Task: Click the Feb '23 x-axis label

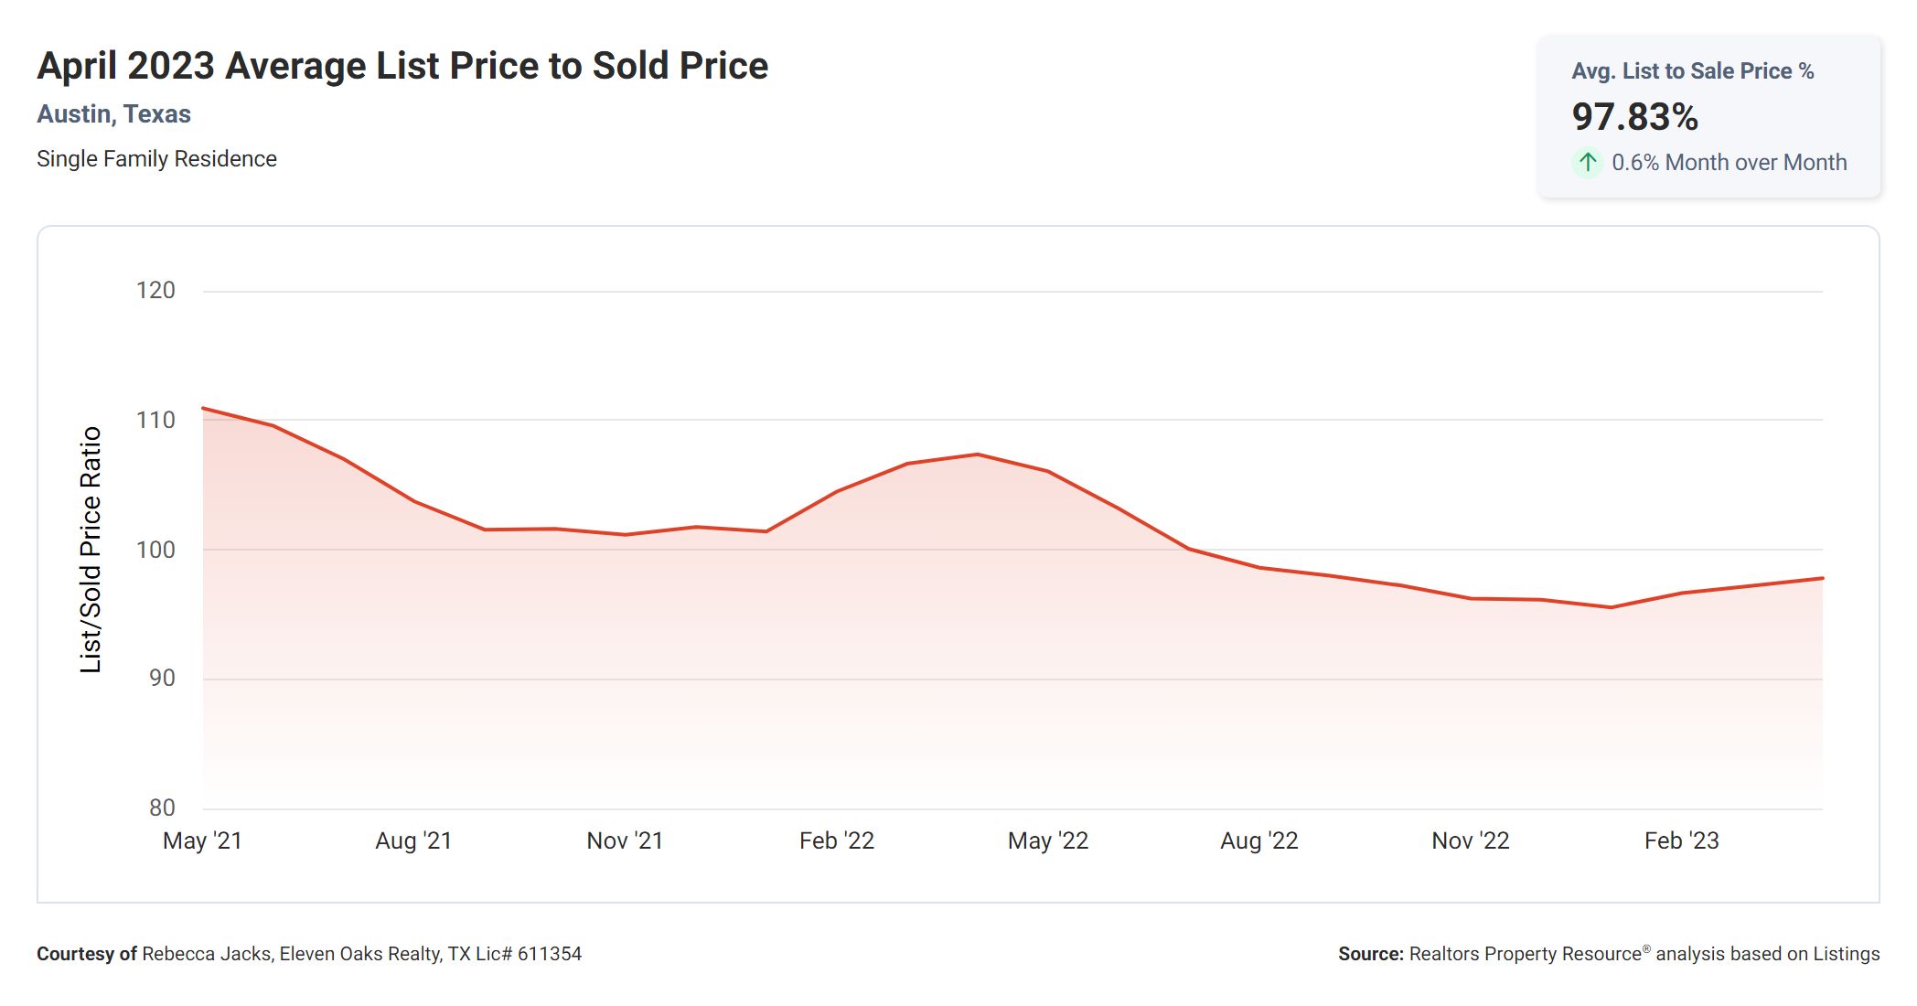Action: [1681, 840]
